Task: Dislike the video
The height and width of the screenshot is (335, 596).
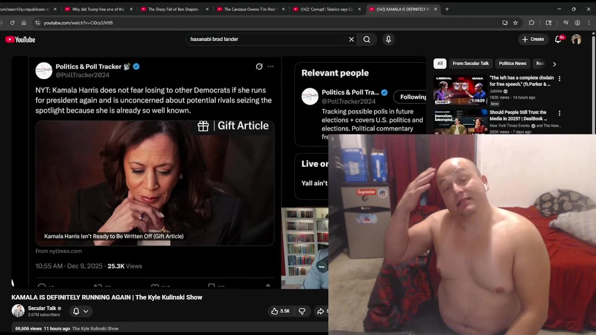Action: [302, 311]
